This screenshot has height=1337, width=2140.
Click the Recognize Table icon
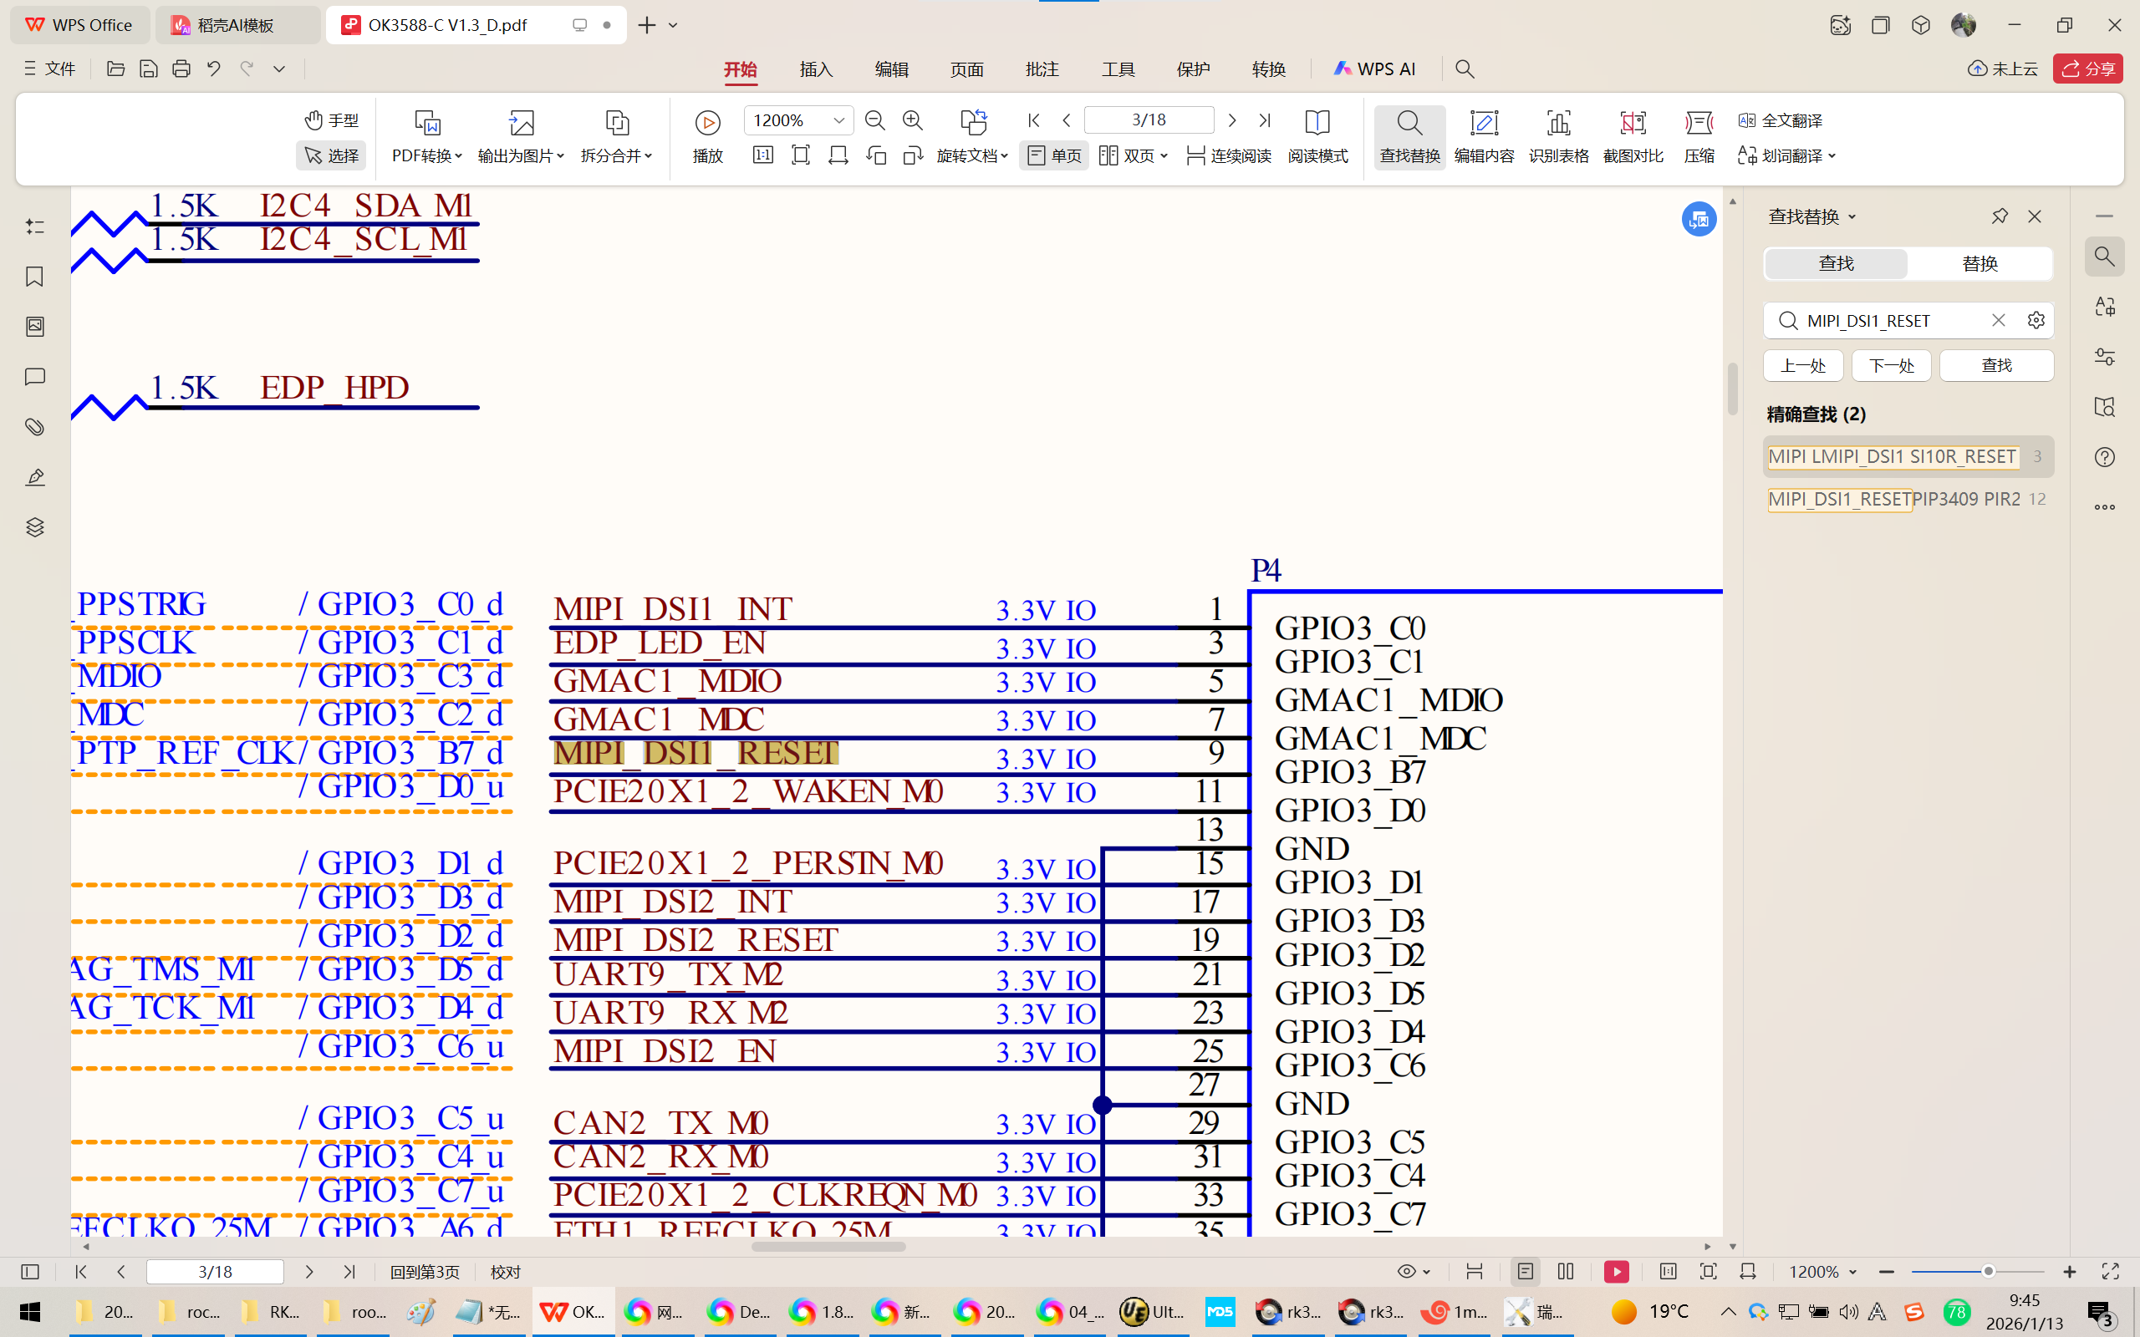point(1558,123)
